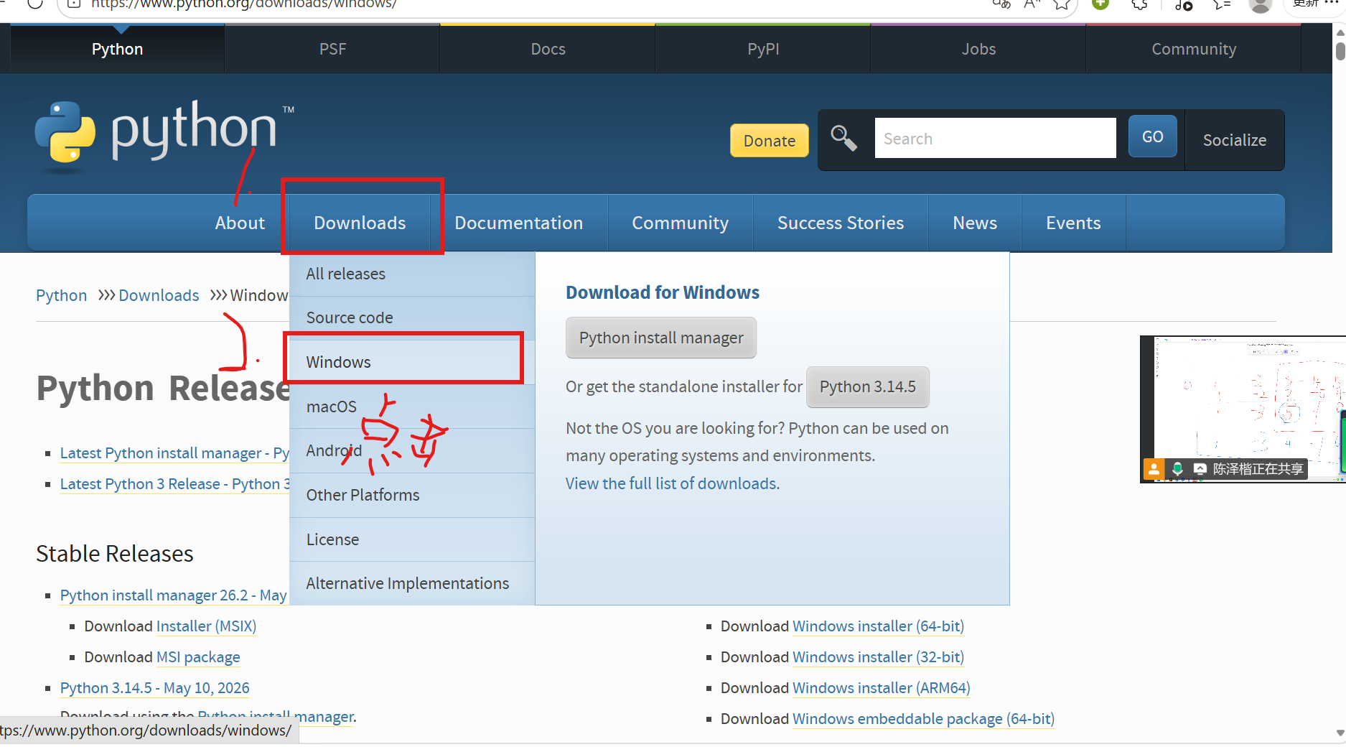The height and width of the screenshot is (747, 1346).
Task: Focus the Search input field
Action: (x=995, y=138)
